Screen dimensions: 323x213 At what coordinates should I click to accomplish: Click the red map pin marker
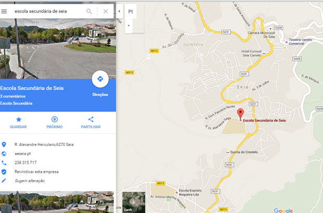click(240, 114)
